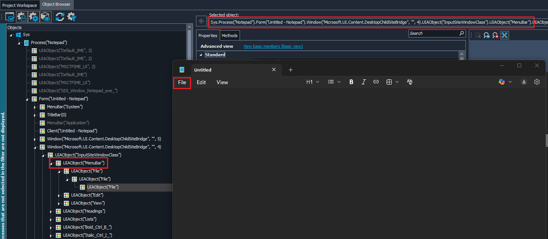
Task: Click the Refresh arrows icon
Action: coord(60,16)
